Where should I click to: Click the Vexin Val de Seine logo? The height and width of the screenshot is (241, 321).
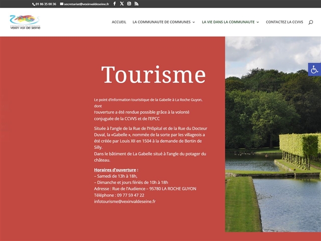[25, 22]
